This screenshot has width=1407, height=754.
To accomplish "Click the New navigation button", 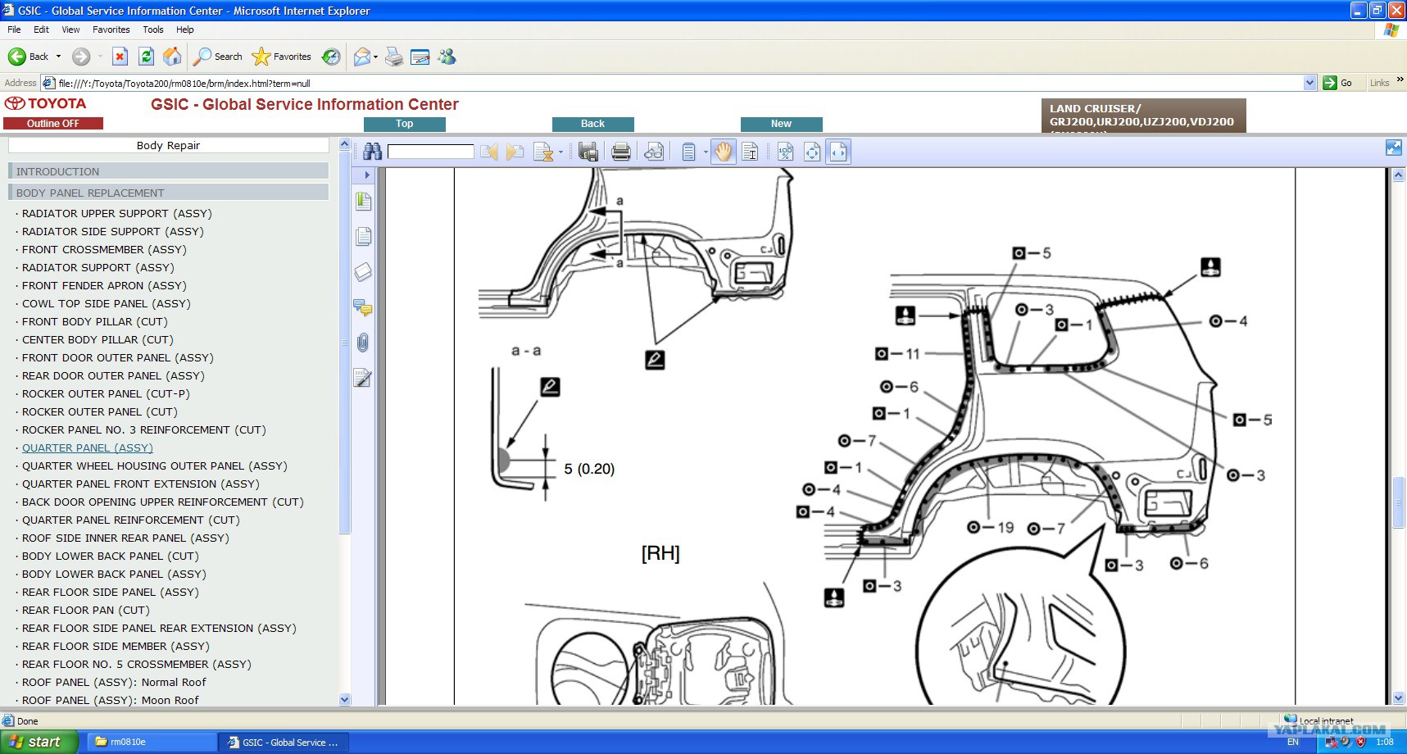I will [x=782, y=124].
